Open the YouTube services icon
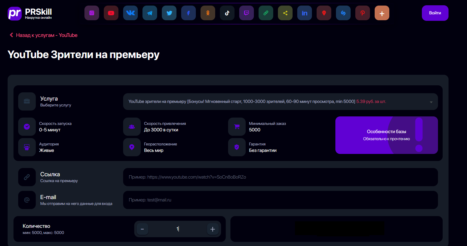Image resolution: width=467 pixels, height=246 pixels. [x=111, y=13]
